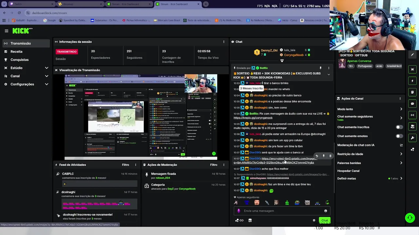Click the speech bubble chat widget icon
This screenshot has width=419, height=235.
pyautogui.click(x=412, y=104)
